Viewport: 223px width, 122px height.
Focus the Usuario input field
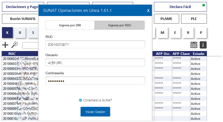tap(95, 62)
